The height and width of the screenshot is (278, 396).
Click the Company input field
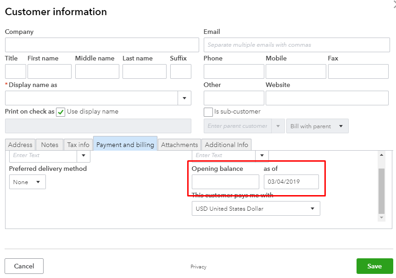(x=102, y=45)
